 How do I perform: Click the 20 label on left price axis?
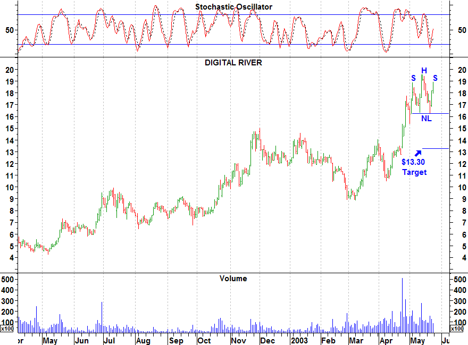click(10, 70)
